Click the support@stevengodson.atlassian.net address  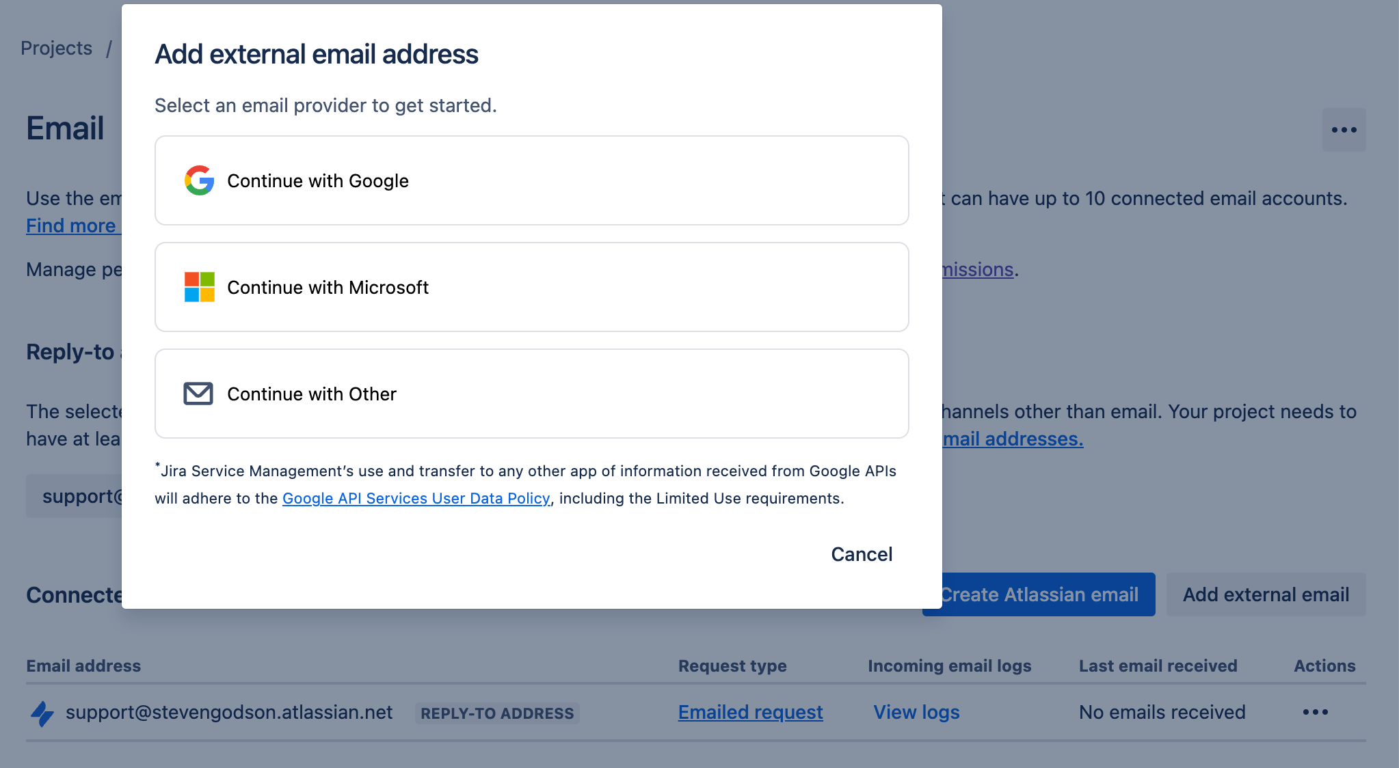[x=229, y=712]
